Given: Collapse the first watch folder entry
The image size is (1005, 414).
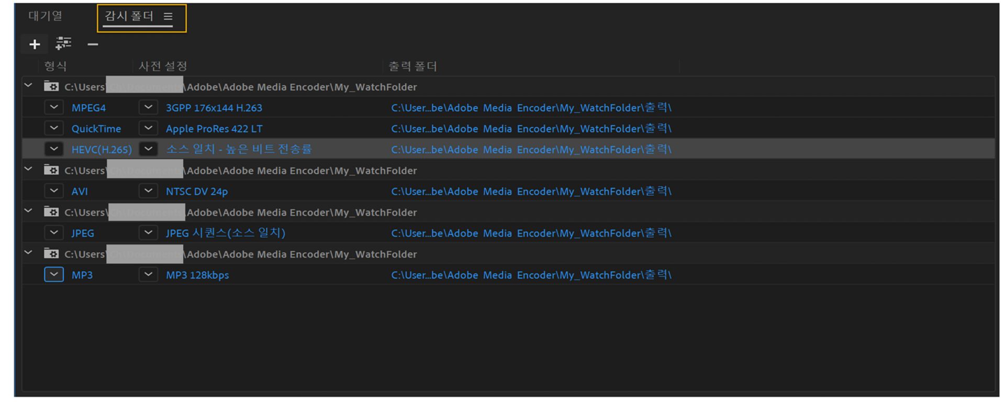Looking at the screenshot, I should click(x=28, y=85).
